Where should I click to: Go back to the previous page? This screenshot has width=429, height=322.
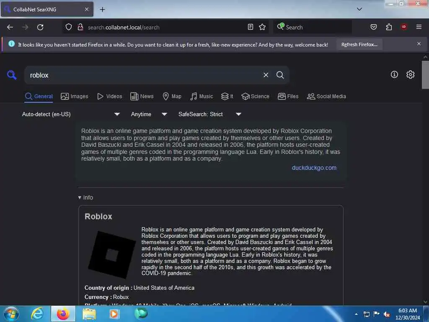[x=10, y=27]
